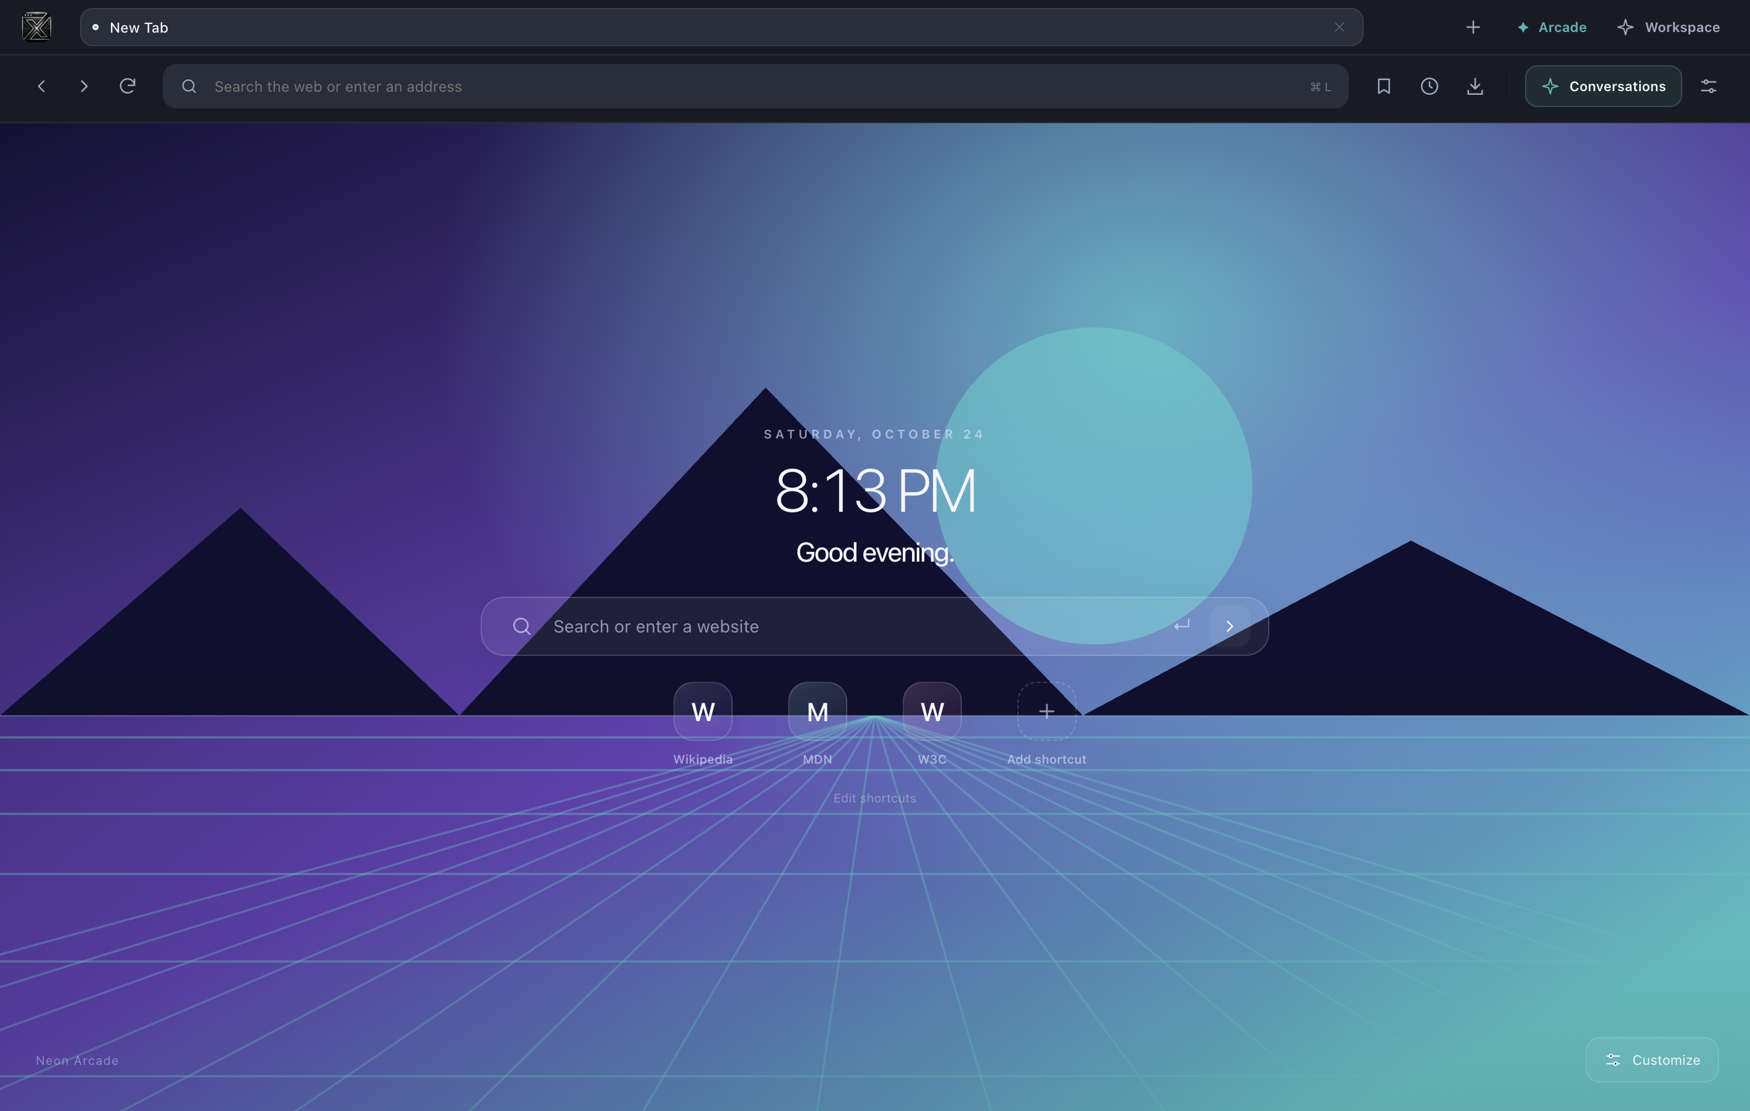Open the Wikipedia shortcut
1750x1111 pixels.
(x=702, y=712)
